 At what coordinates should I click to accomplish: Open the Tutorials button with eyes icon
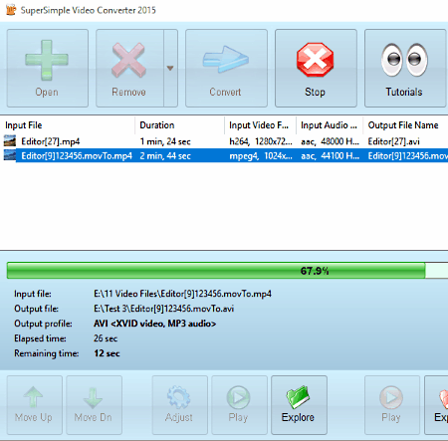[x=405, y=68]
